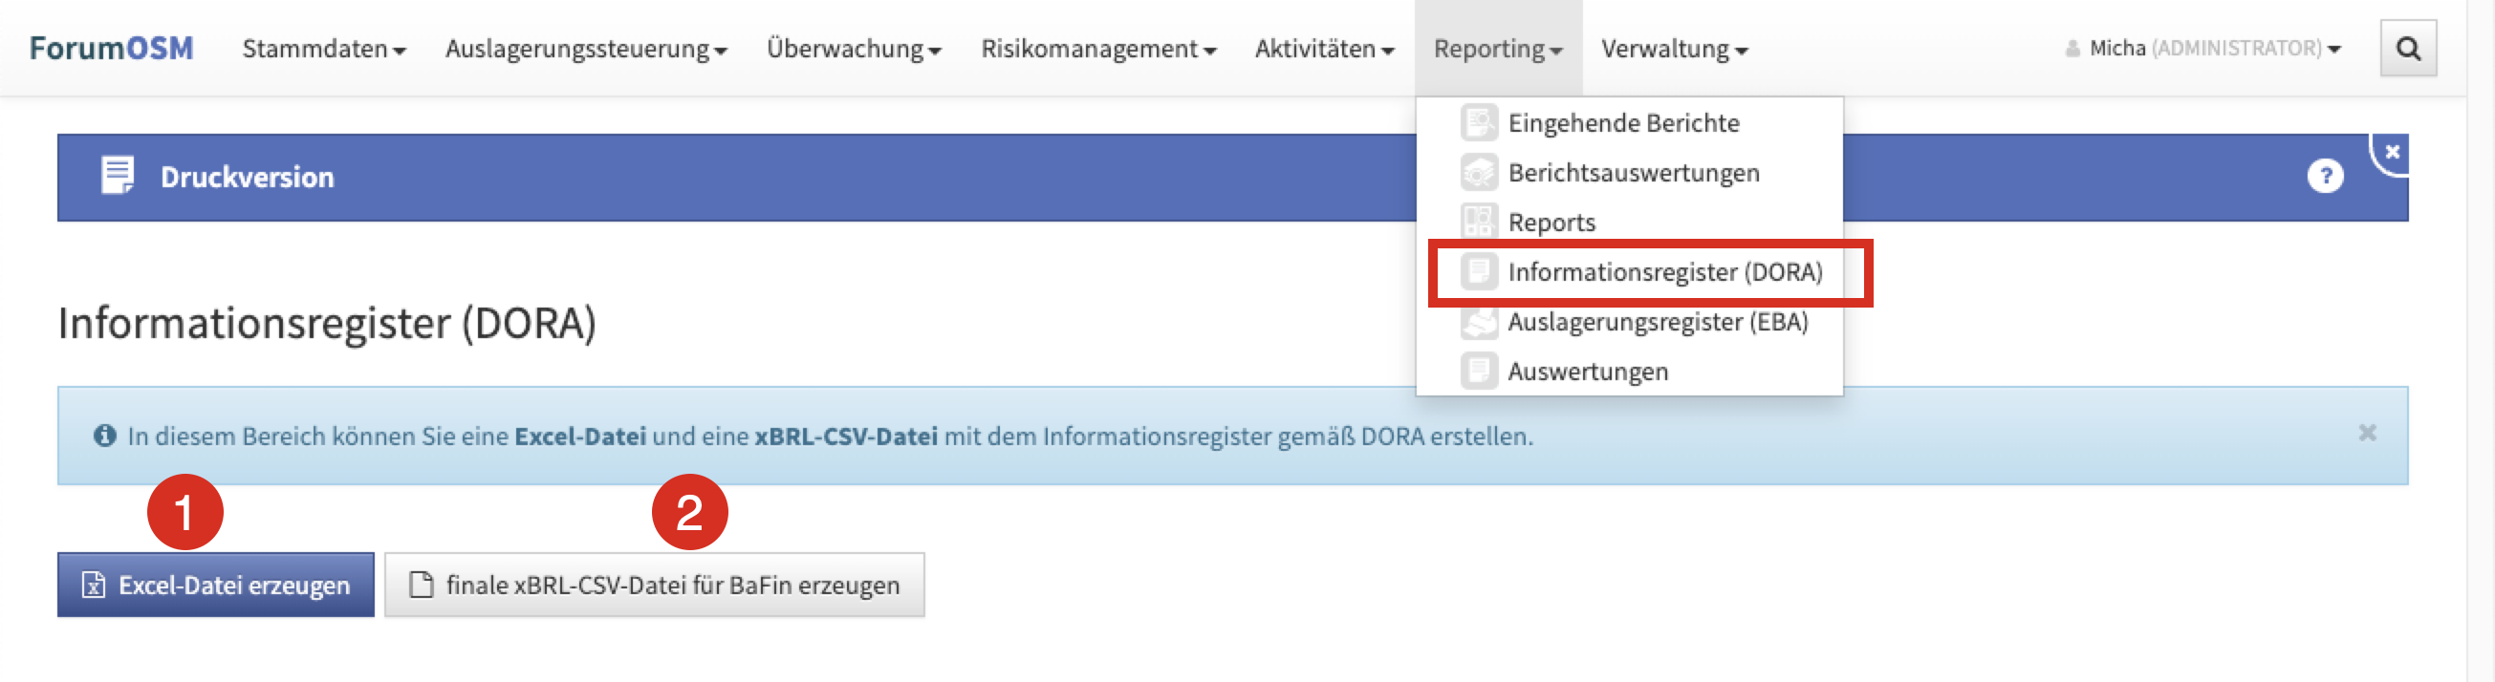2495x682 pixels.
Task: Click the Eingehende Berichte menu icon
Action: click(1478, 123)
